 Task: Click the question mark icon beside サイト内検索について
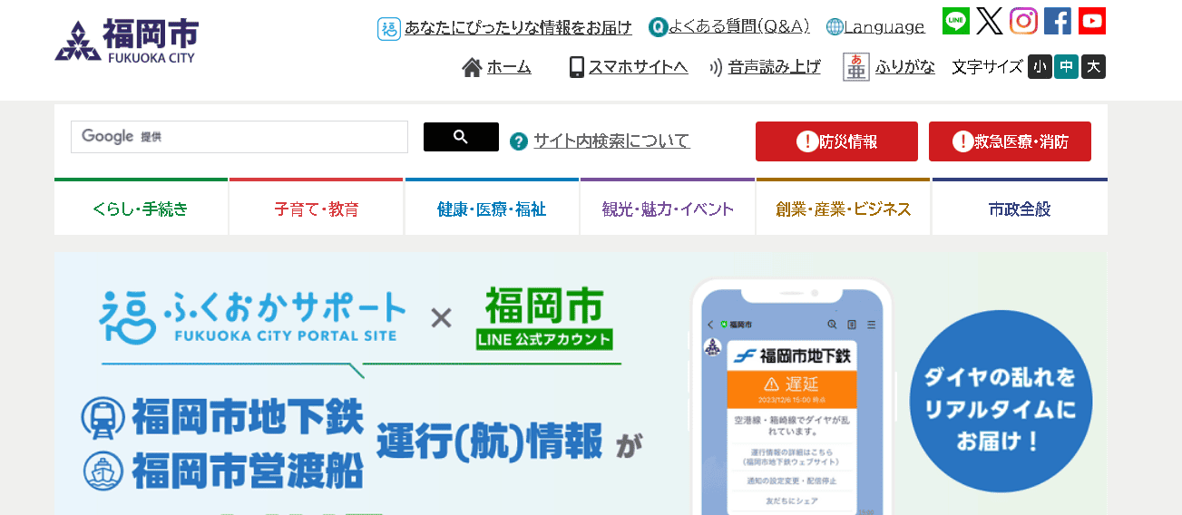coord(519,141)
